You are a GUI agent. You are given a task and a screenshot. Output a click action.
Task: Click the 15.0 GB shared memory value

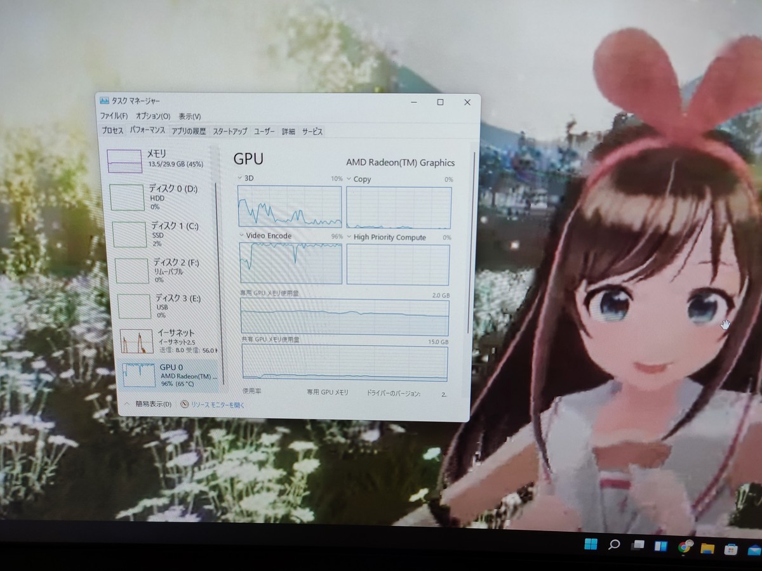point(439,342)
